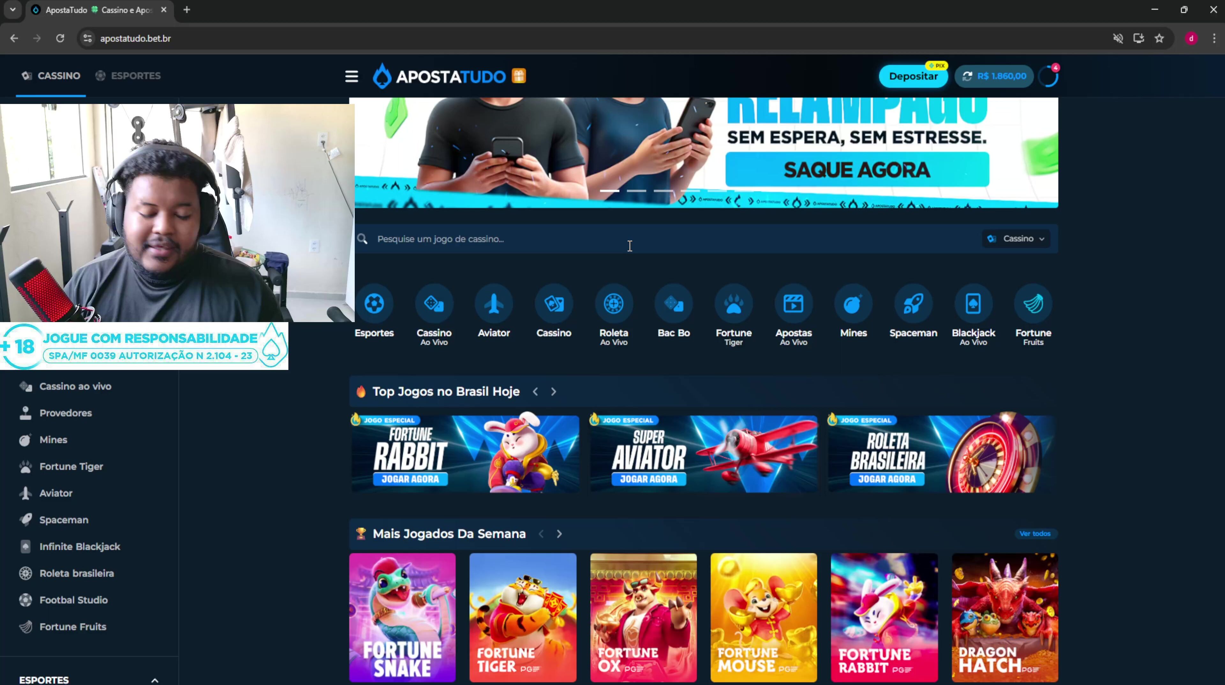Select the Cassino cards category icon
The height and width of the screenshot is (685, 1225).
[x=554, y=304]
